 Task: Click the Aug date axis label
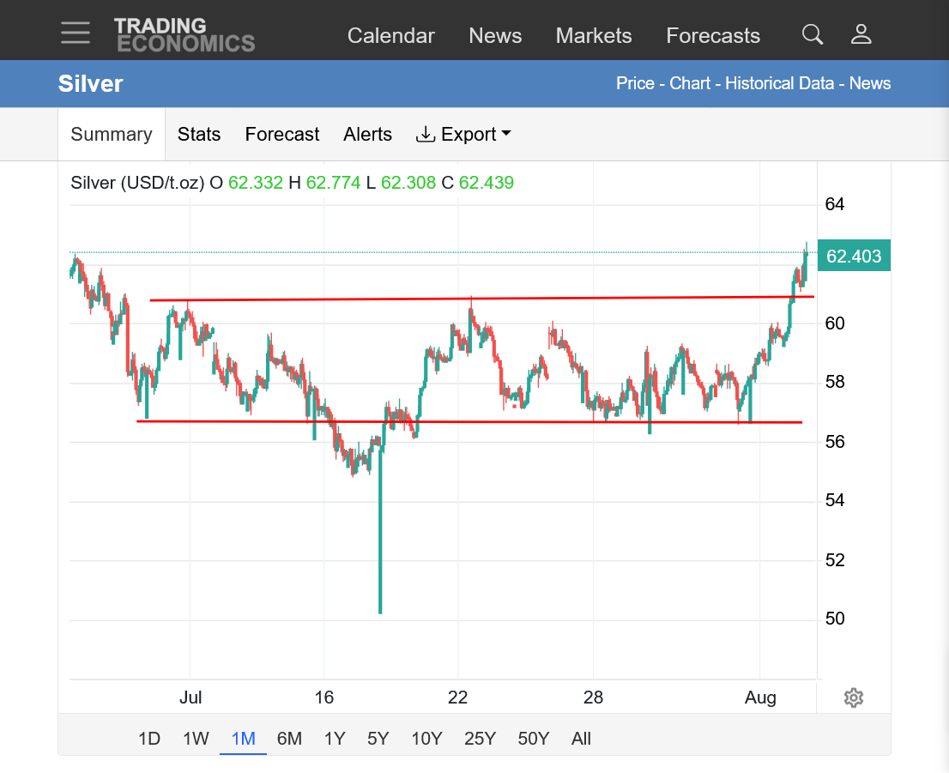tap(760, 698)
